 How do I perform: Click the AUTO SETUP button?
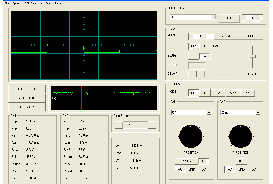(27, 89)
